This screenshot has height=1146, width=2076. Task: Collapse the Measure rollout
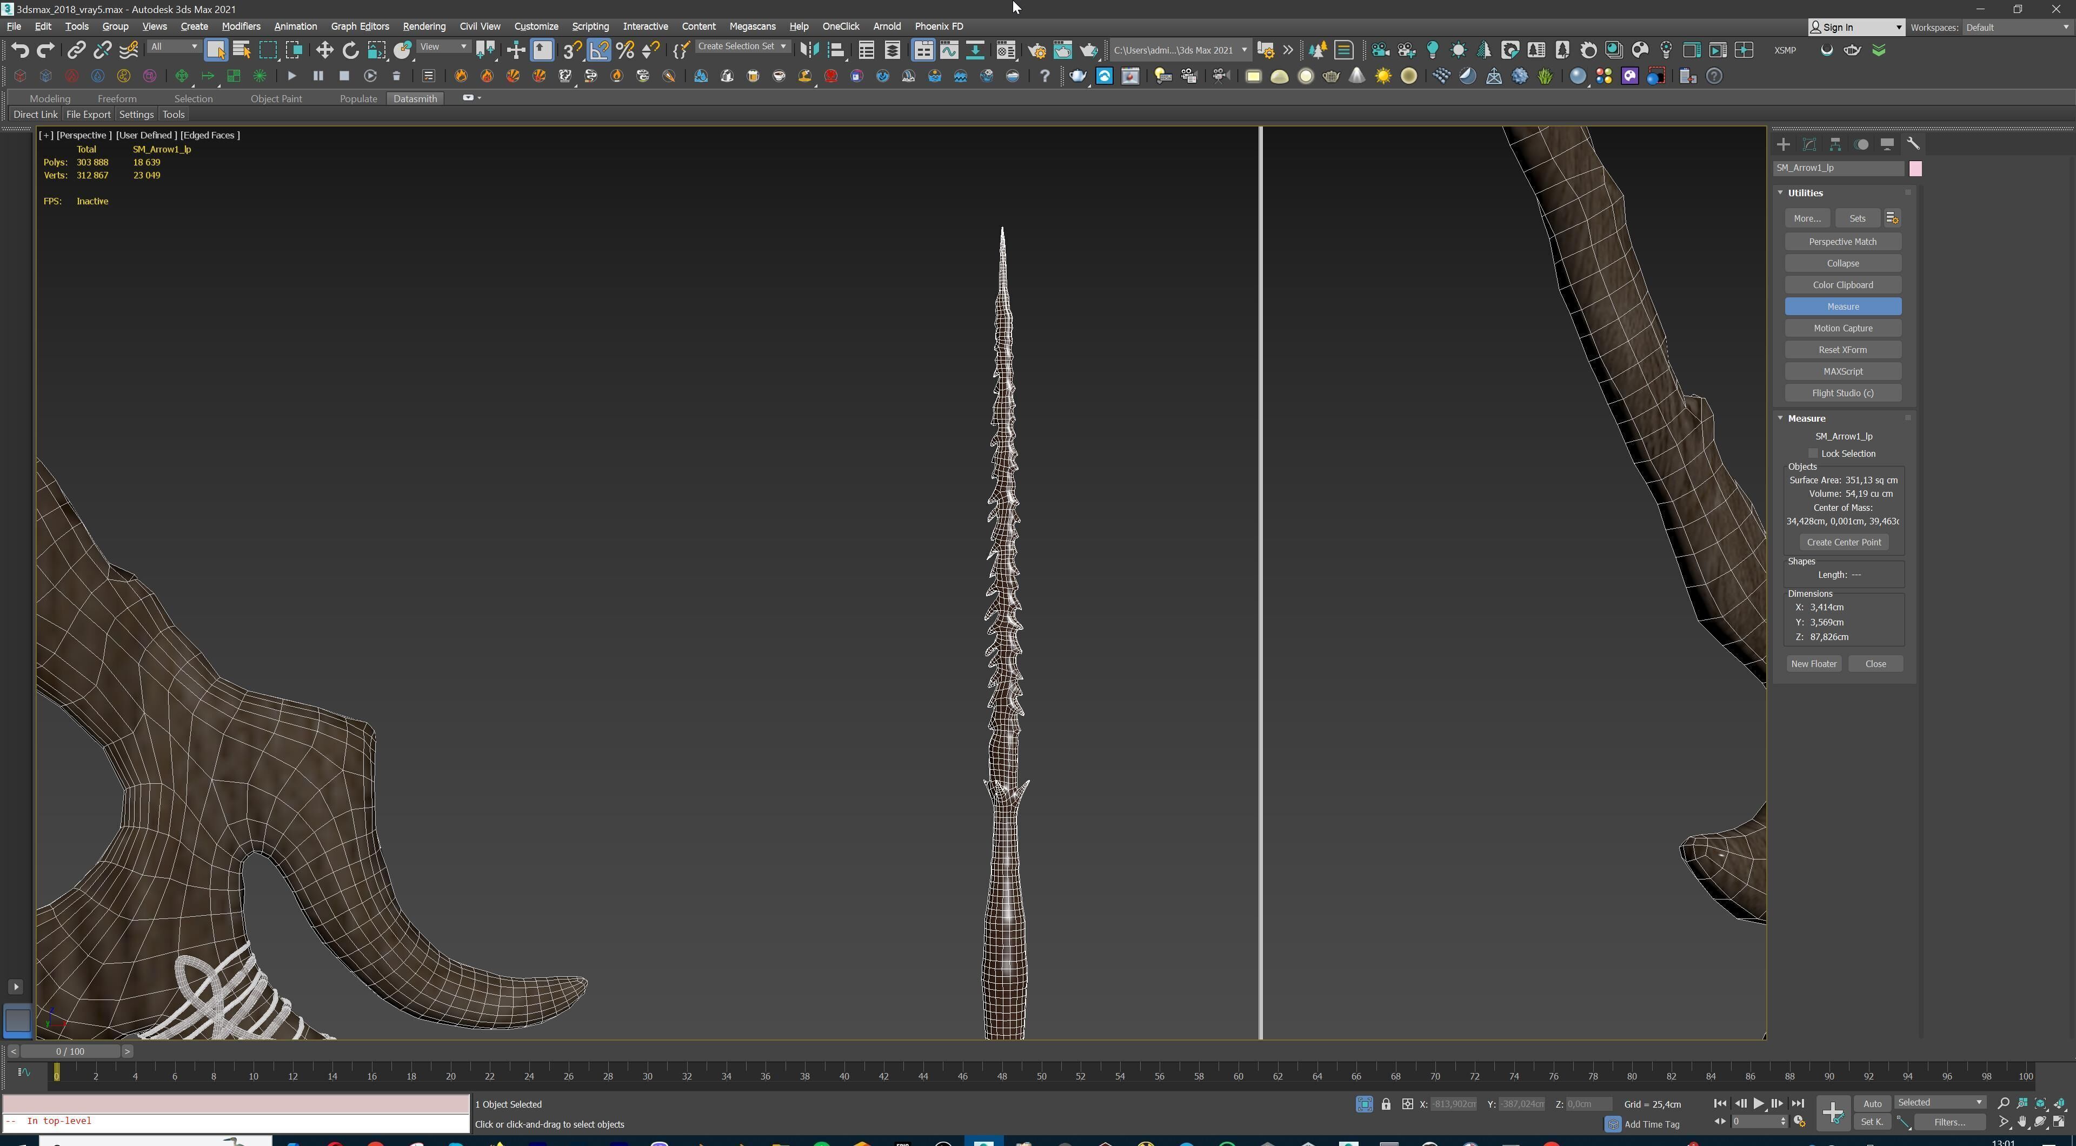click(1781, 418)
